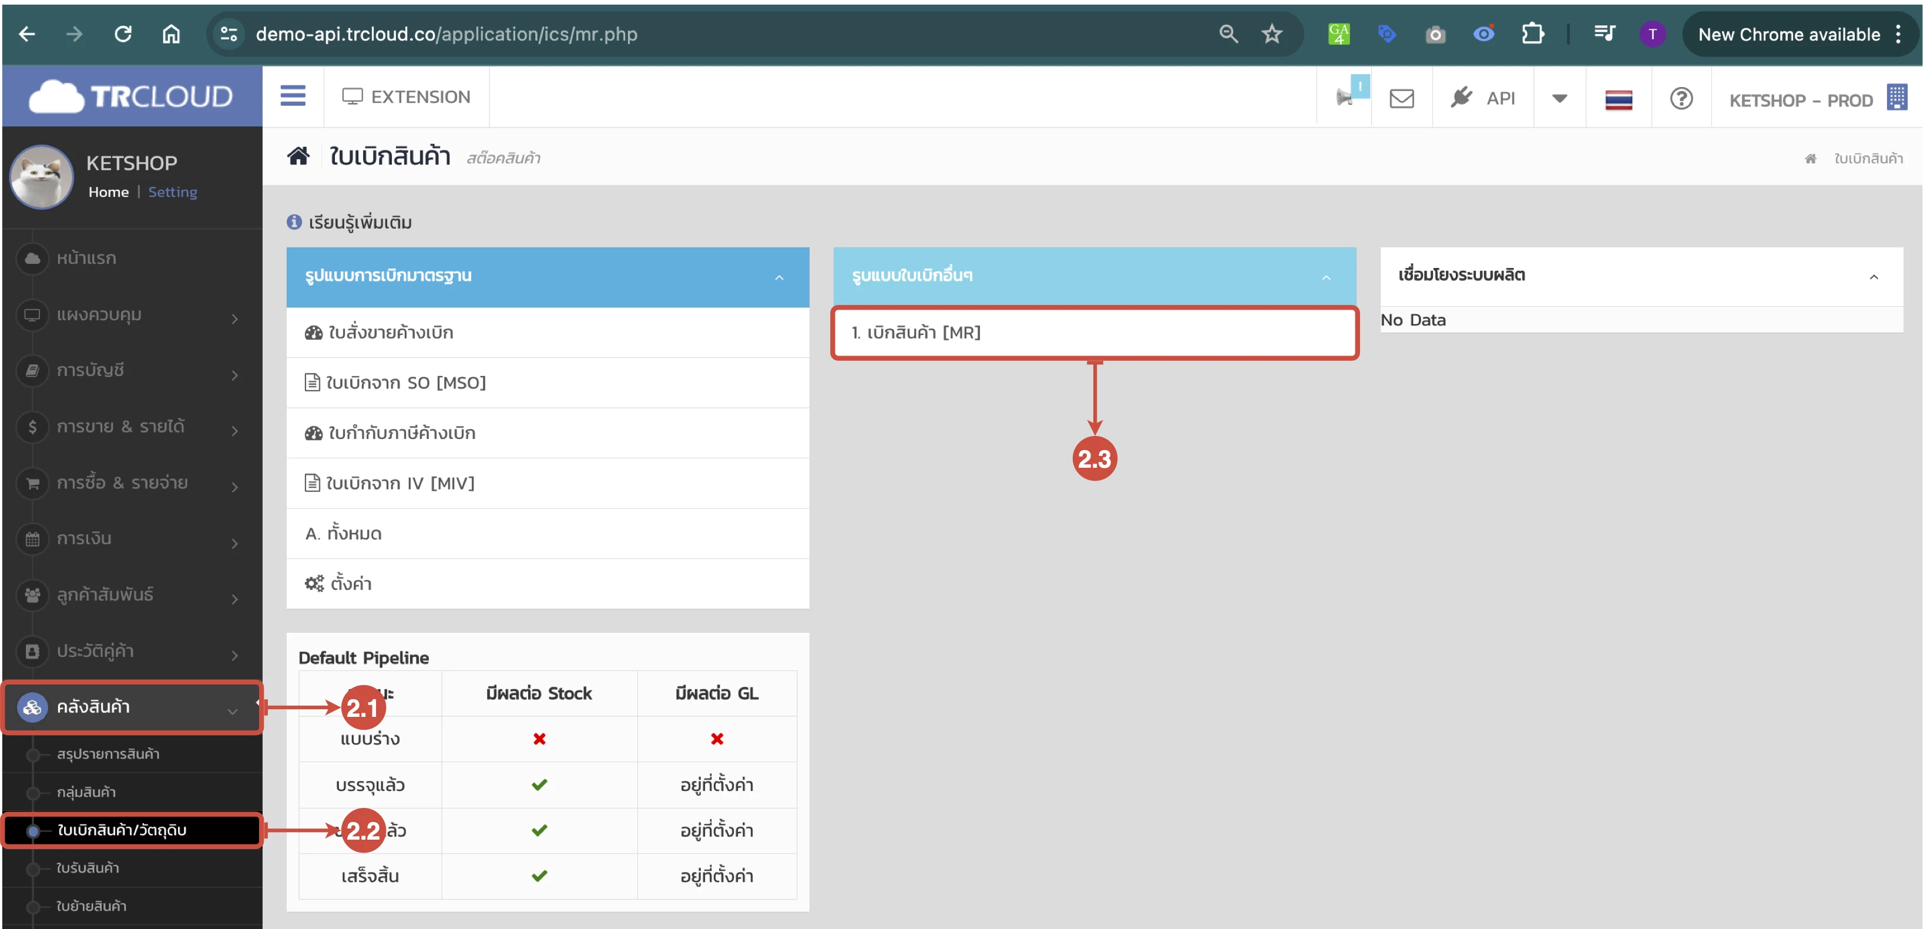This screenshot has height=929, width=1927.
Task: Click the home icon beside page title
Action: [x=298, y=156]
